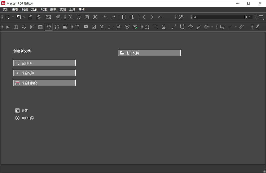Toggle the grid display icon
Viewport: 266px width, 173px height.
pos(123,17)
